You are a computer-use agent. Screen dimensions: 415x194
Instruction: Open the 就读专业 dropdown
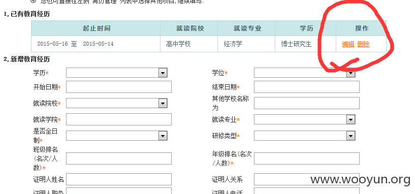pos(304,120)
